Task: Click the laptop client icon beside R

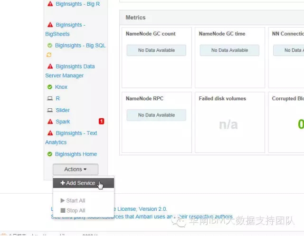Action: 50,98
